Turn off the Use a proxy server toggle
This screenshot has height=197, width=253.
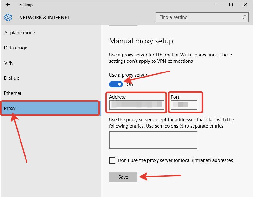click(116, 84)
